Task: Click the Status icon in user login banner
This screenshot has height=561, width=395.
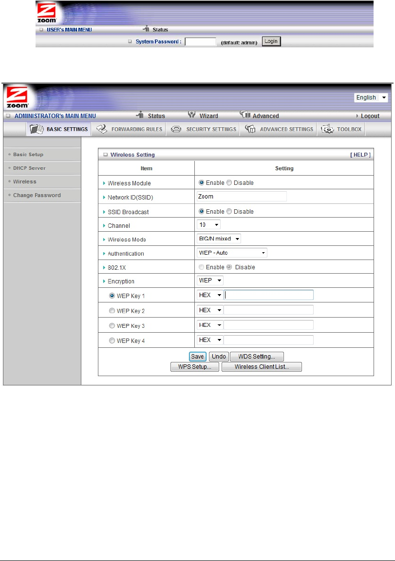Action: pos(146,29)
